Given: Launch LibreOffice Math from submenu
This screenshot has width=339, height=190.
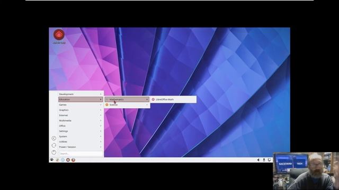Looking at the screenshot, I should click(173, 100).
